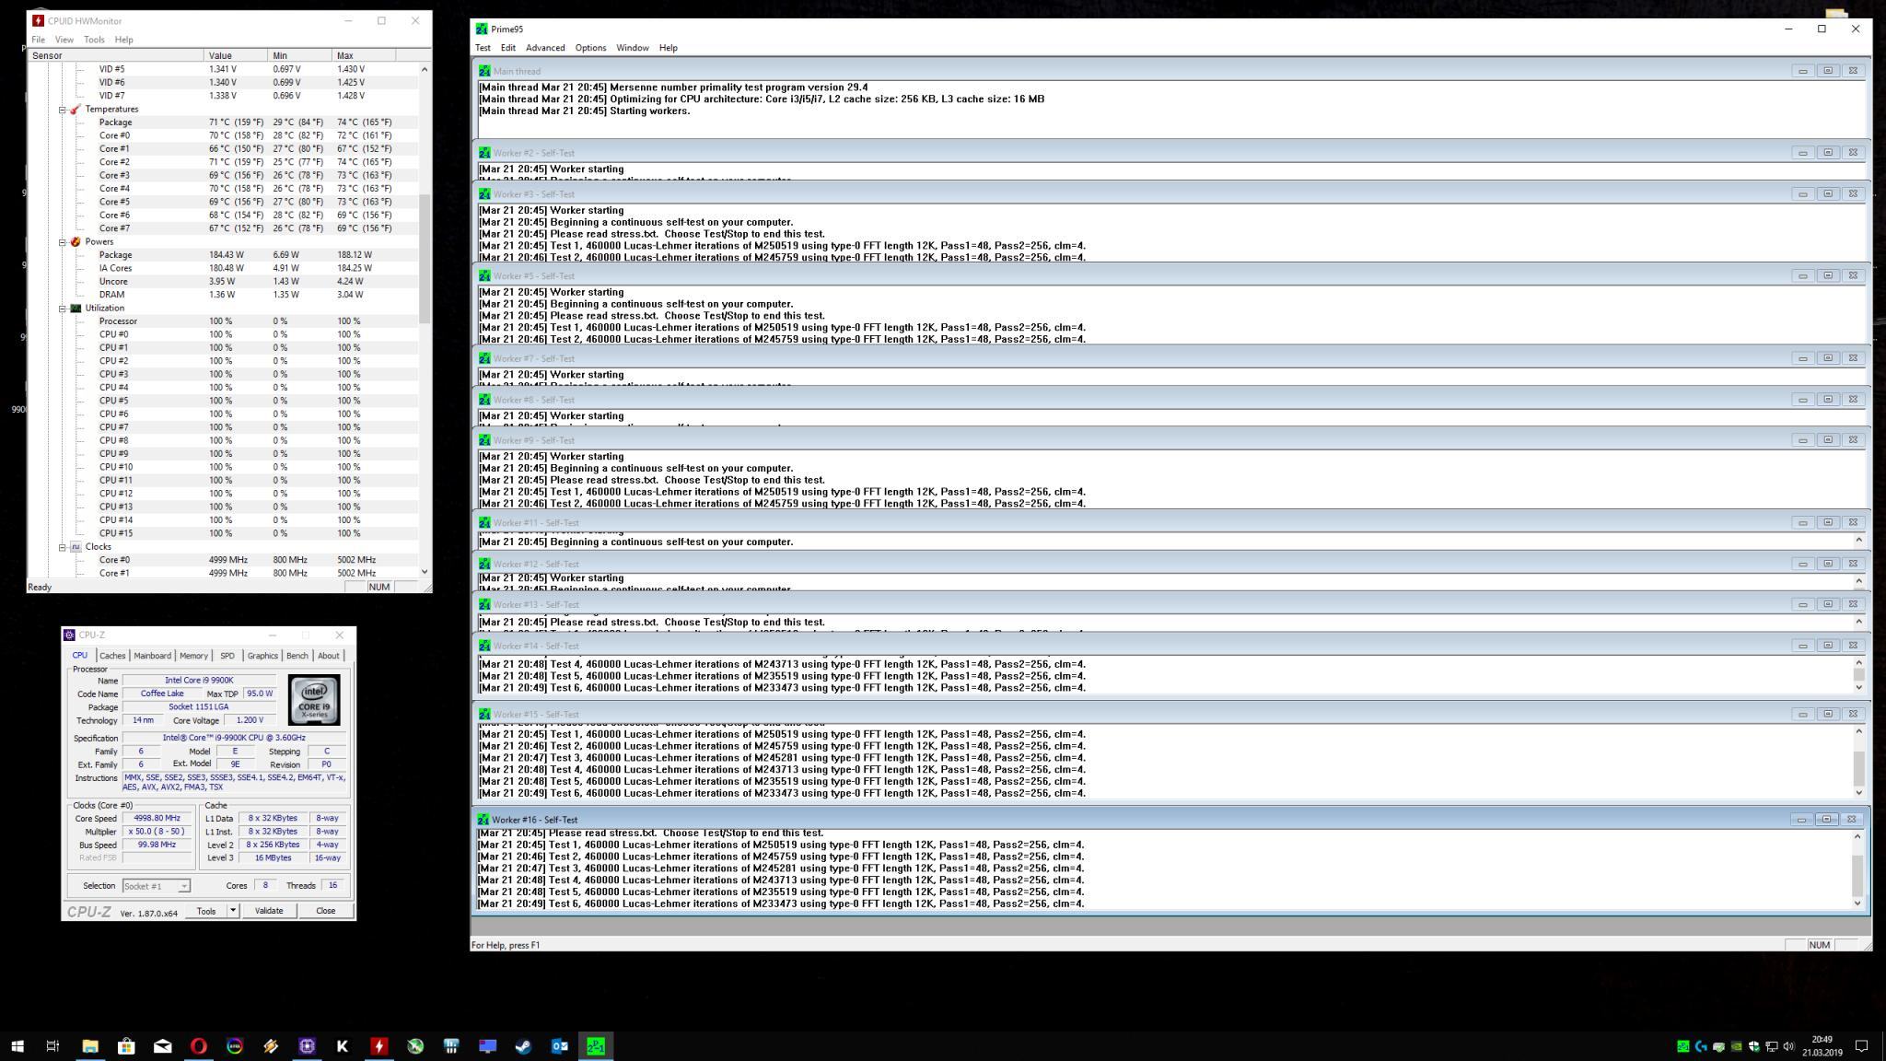Open Opera browser from the taskbar

coord(198,1046)
